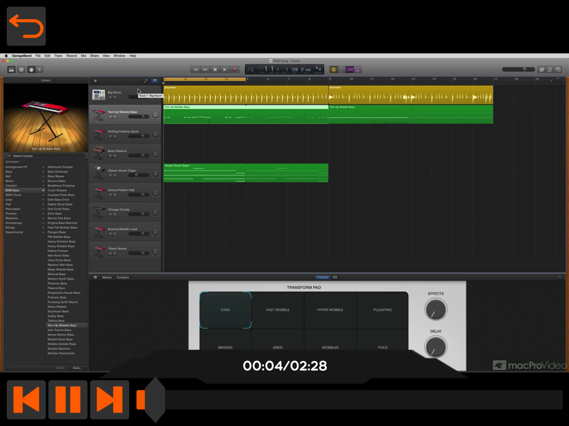Screen dimensions: 569x426
Task: Click the red Record button
Action: click(x=234, y=69)
